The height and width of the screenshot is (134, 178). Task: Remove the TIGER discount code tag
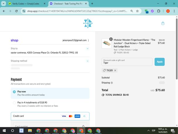pyautogui.click(x=115, y=70)
